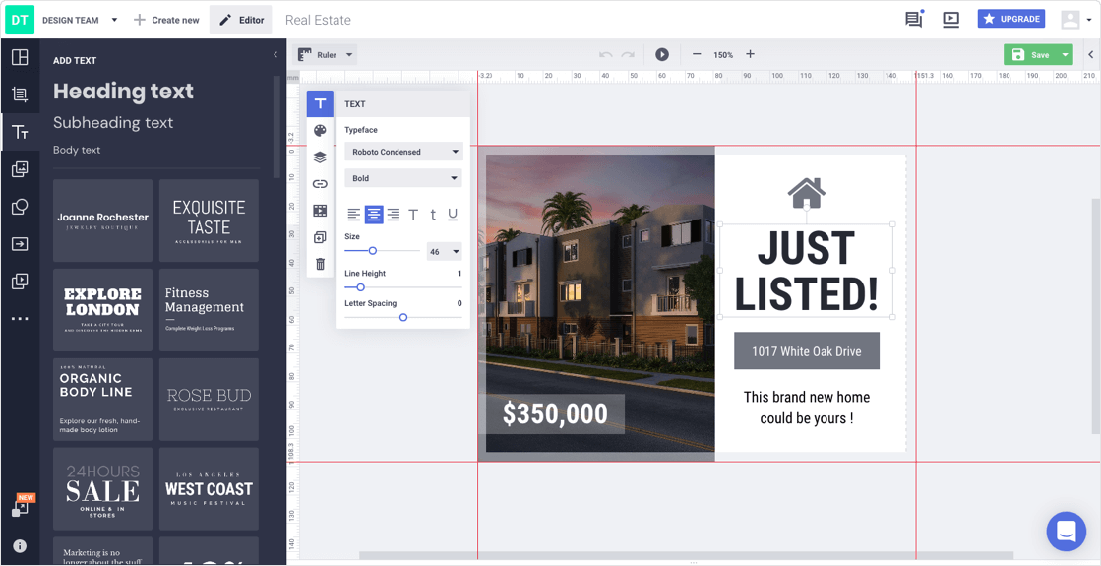Open the user account menu
The image size is (1101, 566).
tap(1075, 20)
